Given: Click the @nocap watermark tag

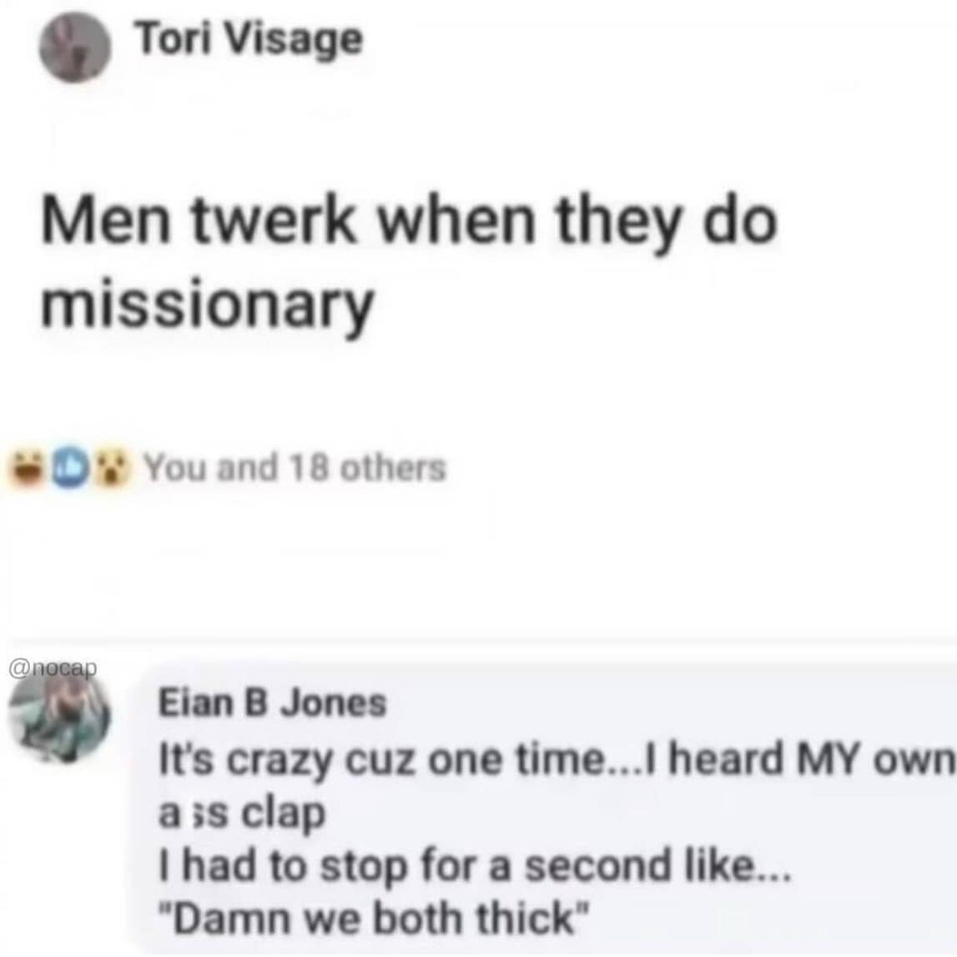Looking at the screenshot, I should tap(53, 667).
